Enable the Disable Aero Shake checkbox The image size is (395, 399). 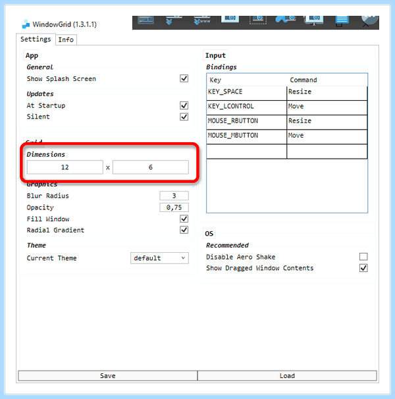coord(363,257)
